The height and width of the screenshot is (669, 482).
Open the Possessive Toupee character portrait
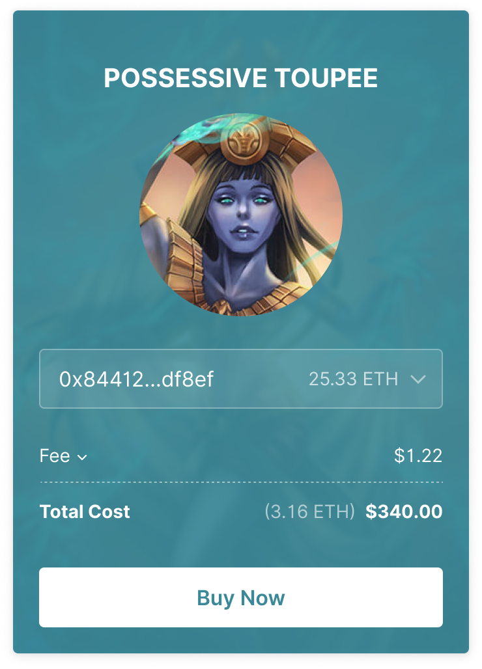(241, 215)
